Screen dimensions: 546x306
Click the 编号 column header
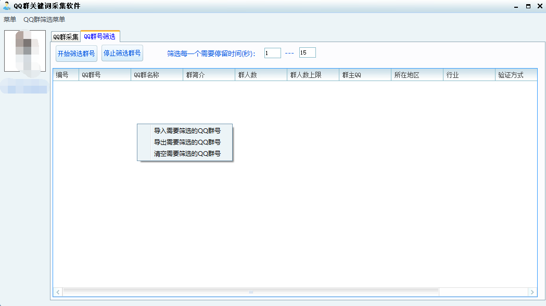[x=66, y=75]
